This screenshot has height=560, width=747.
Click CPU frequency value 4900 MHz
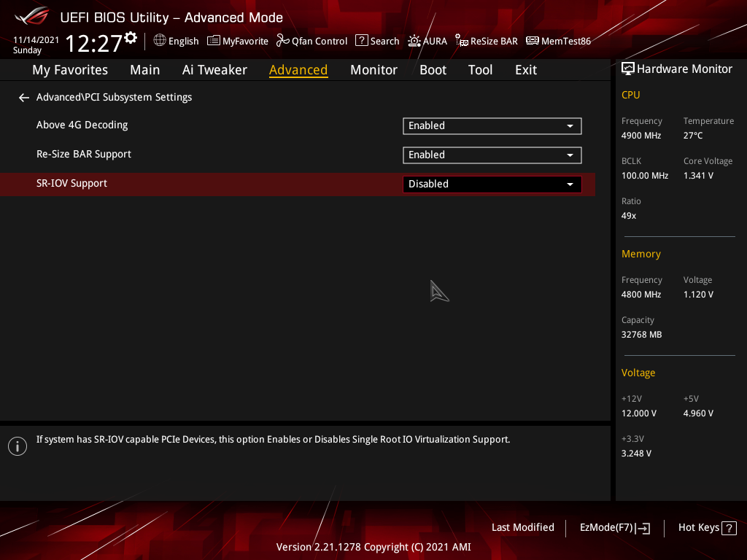pyautogui.click(x=641, y=136)
